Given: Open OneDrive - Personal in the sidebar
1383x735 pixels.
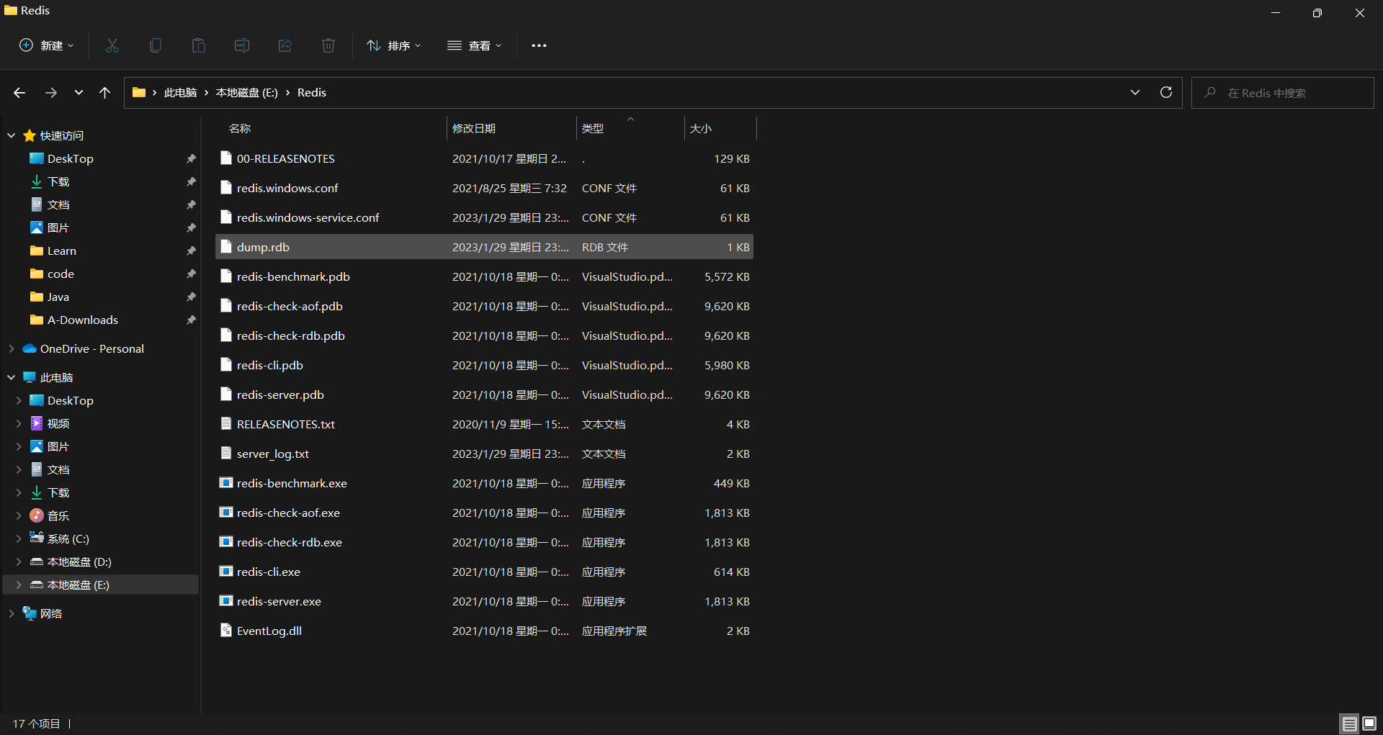Looking at the screenshot, I should click(x=91, y=348).
